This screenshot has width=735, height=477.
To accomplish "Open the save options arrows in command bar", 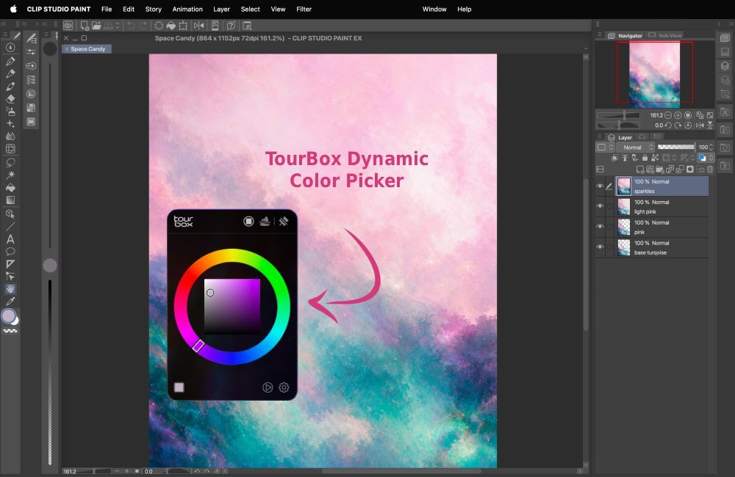I will [118, 25].
